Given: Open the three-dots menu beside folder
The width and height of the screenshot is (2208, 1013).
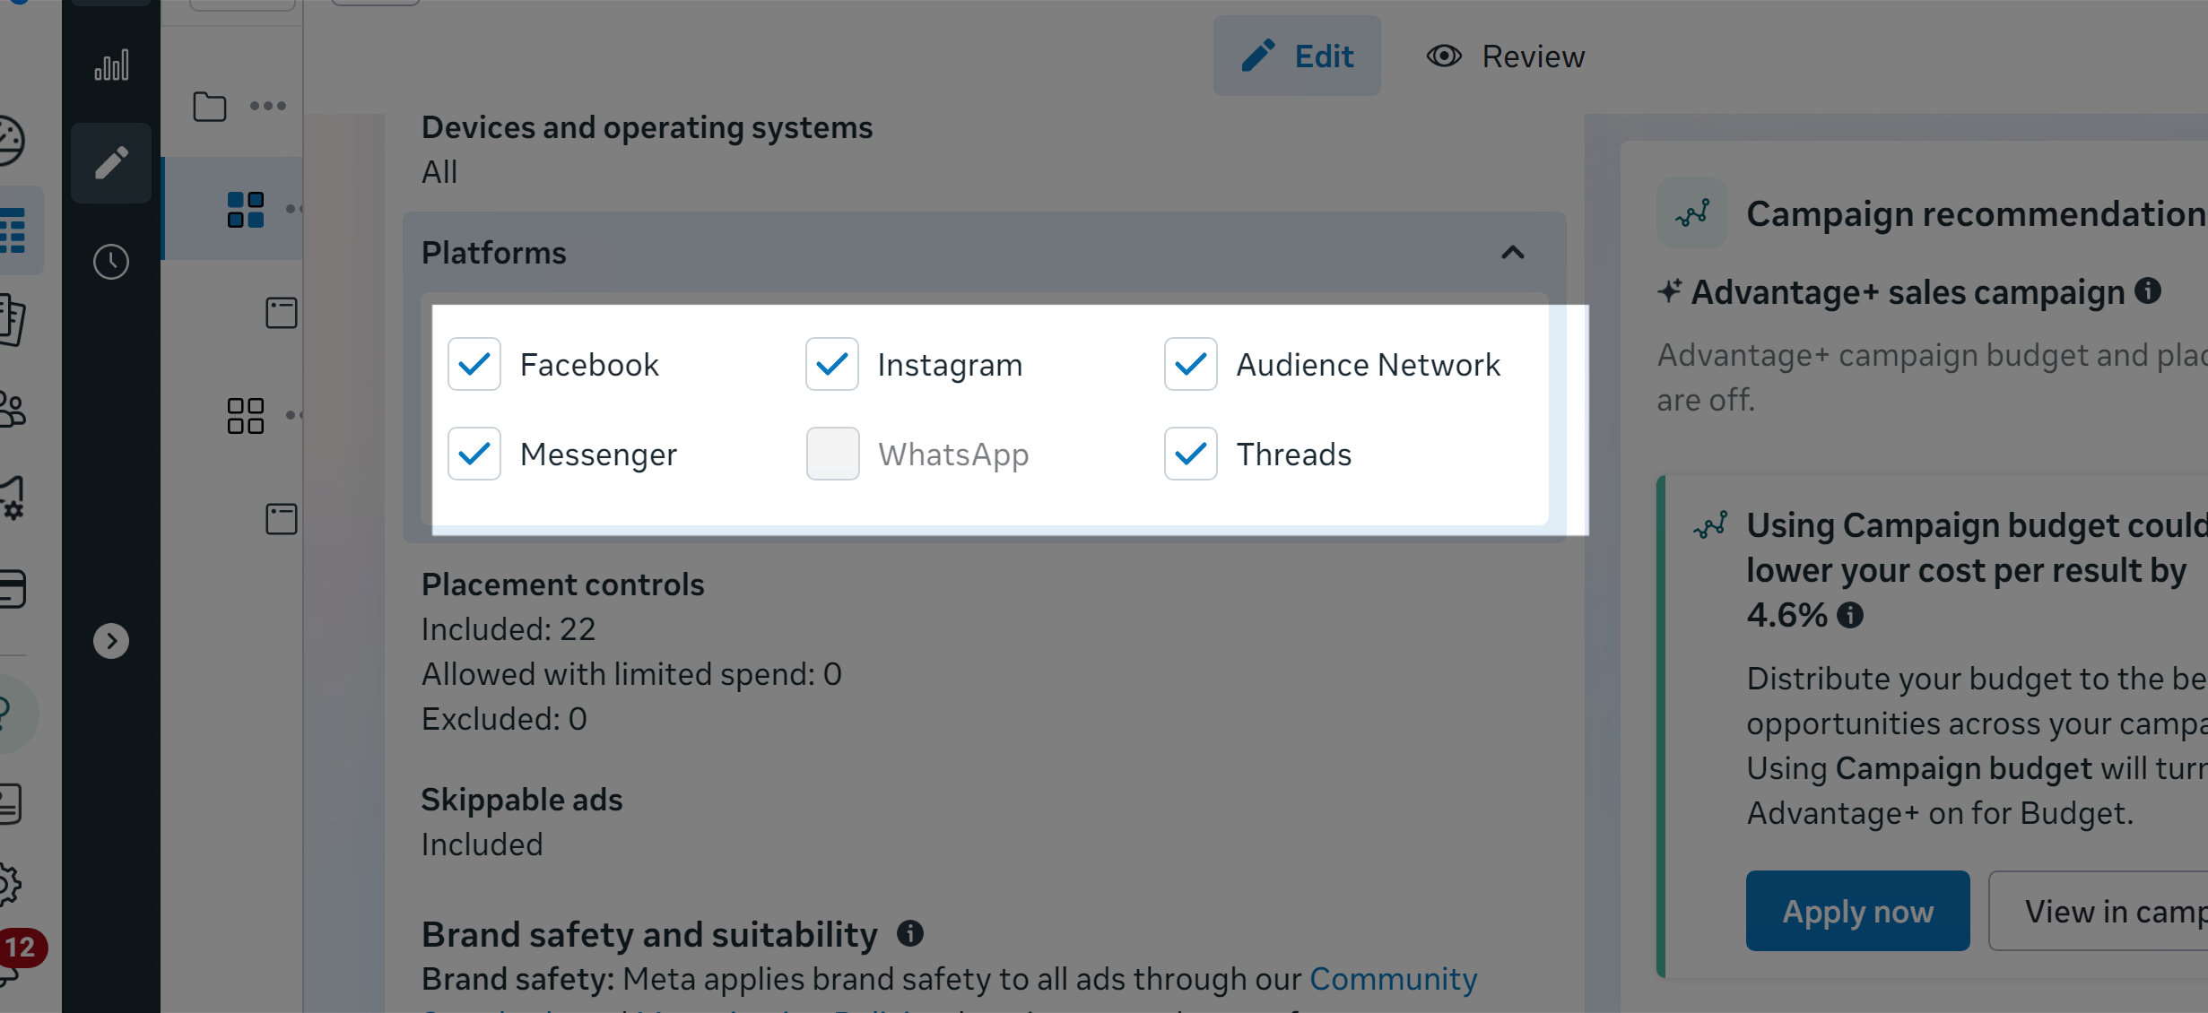Looking at the screenshot, I should click(x=268, y=106).
